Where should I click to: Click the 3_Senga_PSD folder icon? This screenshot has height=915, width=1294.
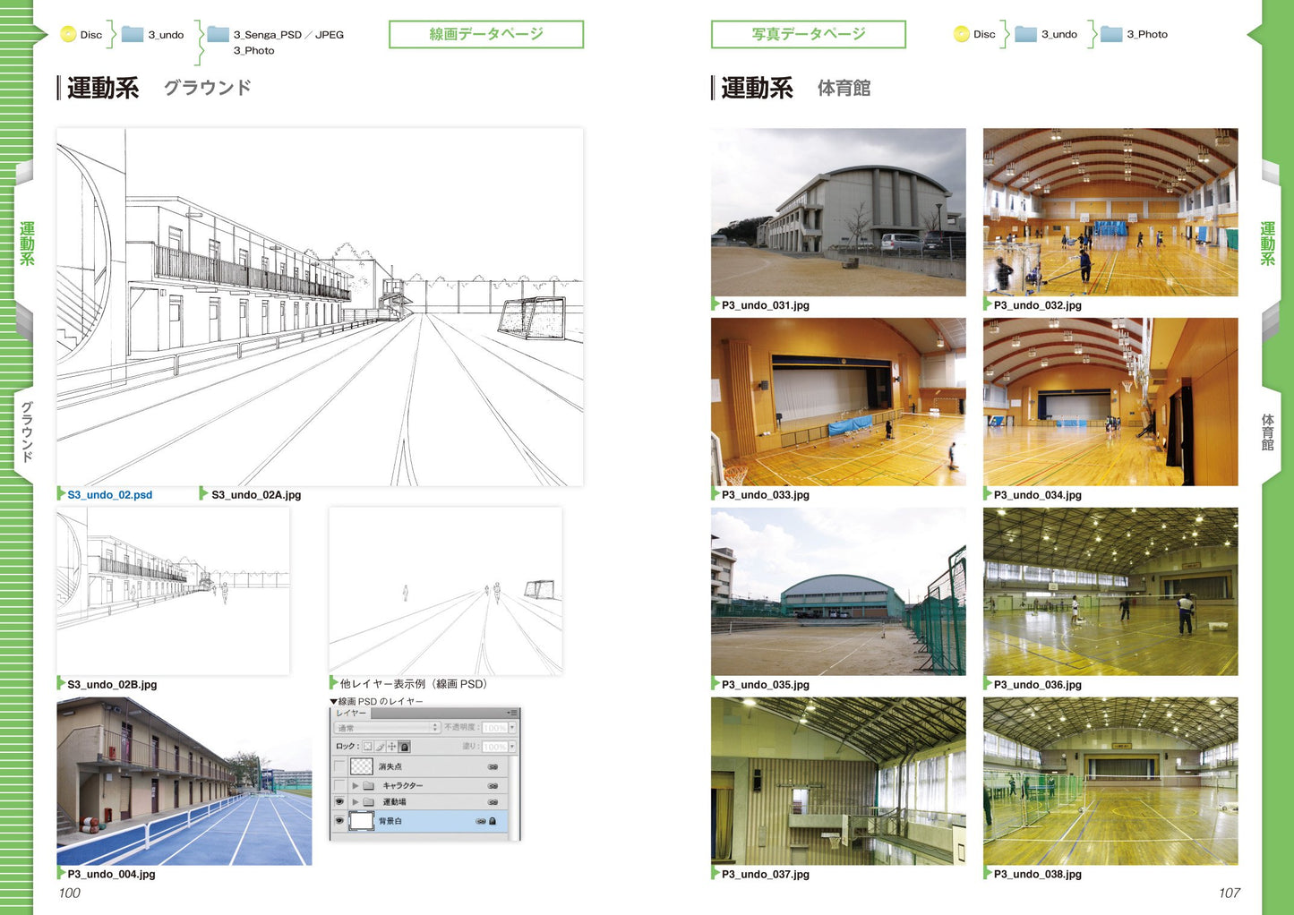[x=219, y=35]
